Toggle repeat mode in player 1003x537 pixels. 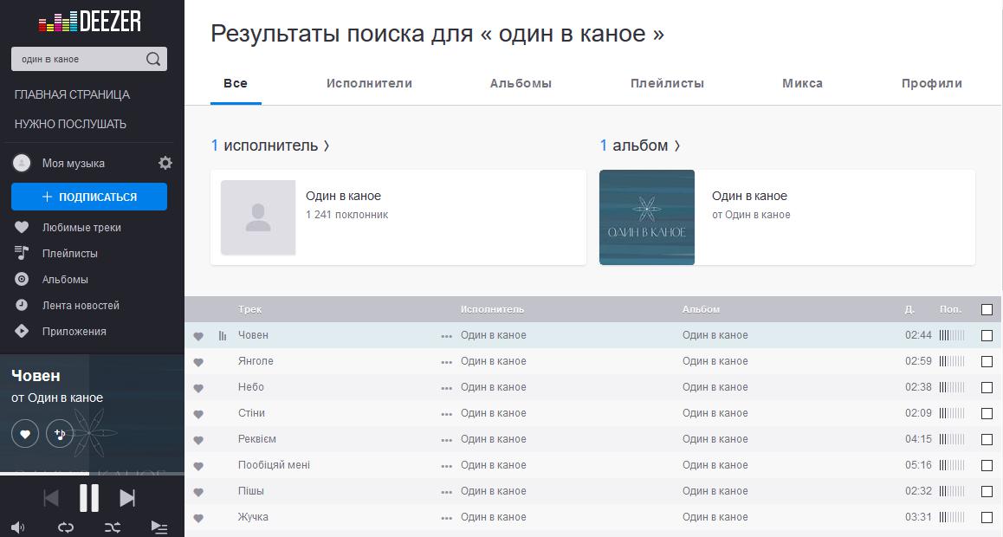[66, 527]
